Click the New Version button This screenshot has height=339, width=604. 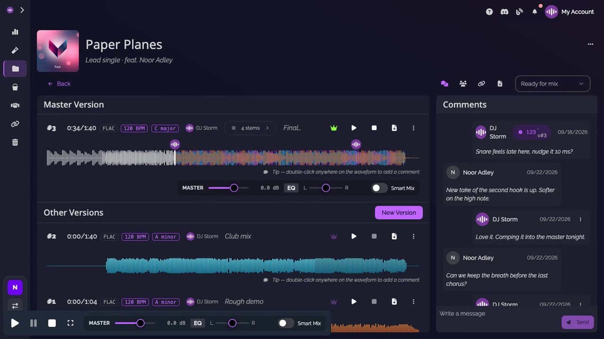pos(399,213)
